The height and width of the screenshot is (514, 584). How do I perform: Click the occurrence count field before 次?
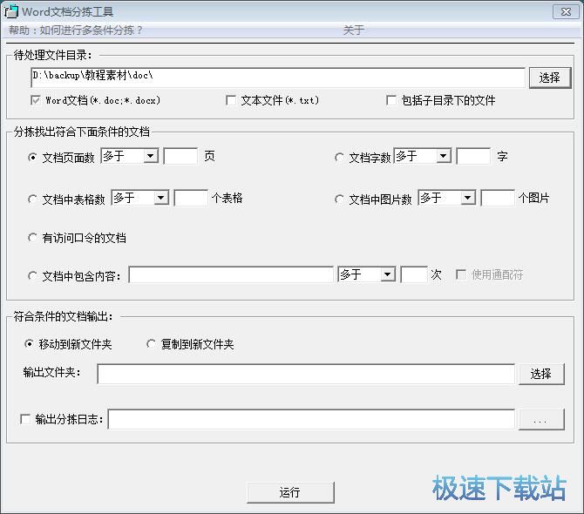413,274
